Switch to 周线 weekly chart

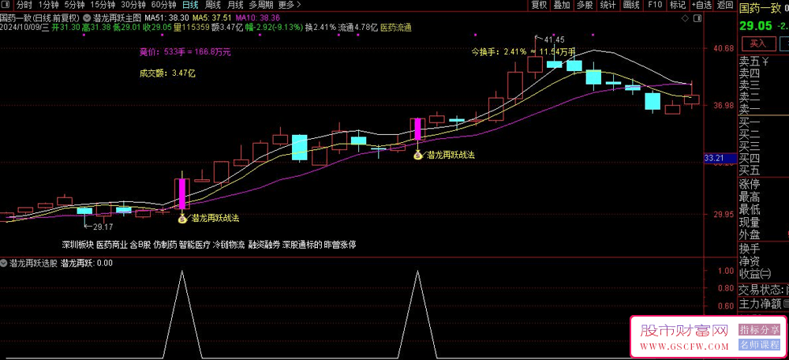[x=213, y=5]
